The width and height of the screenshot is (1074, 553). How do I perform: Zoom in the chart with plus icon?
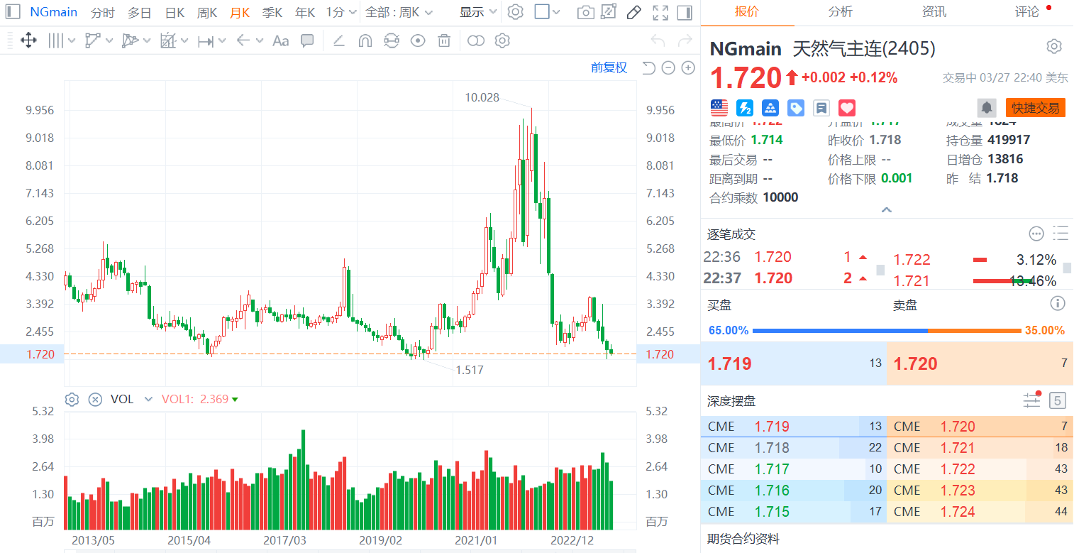click(688, 67)
